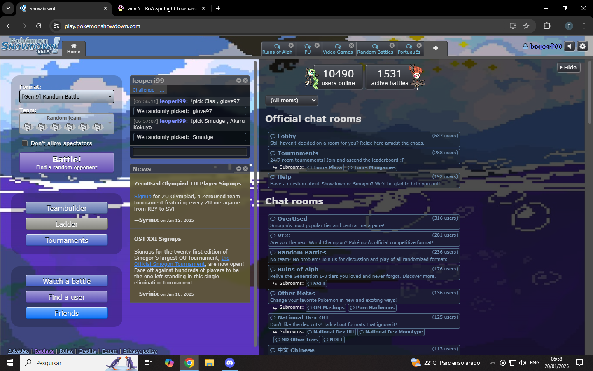Viewport: 593px width, 371px height.
Task: Close the Português room tab
Action: click(x=419, y=45)
